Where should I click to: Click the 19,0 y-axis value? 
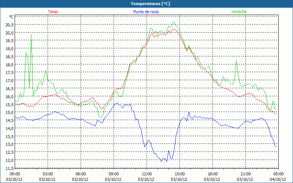coord(10,49)
